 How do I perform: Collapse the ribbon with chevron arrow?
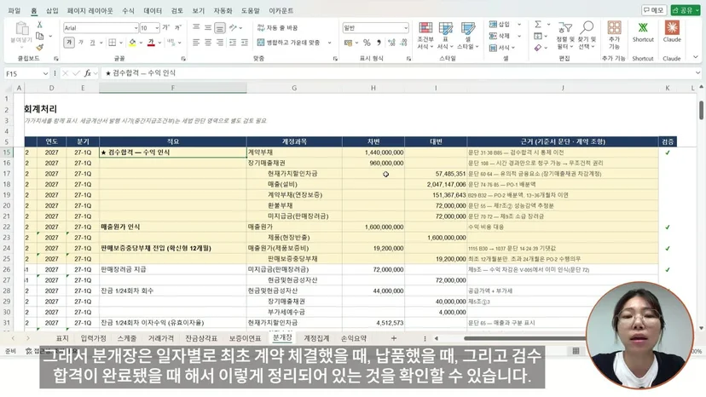pos(696,57)
